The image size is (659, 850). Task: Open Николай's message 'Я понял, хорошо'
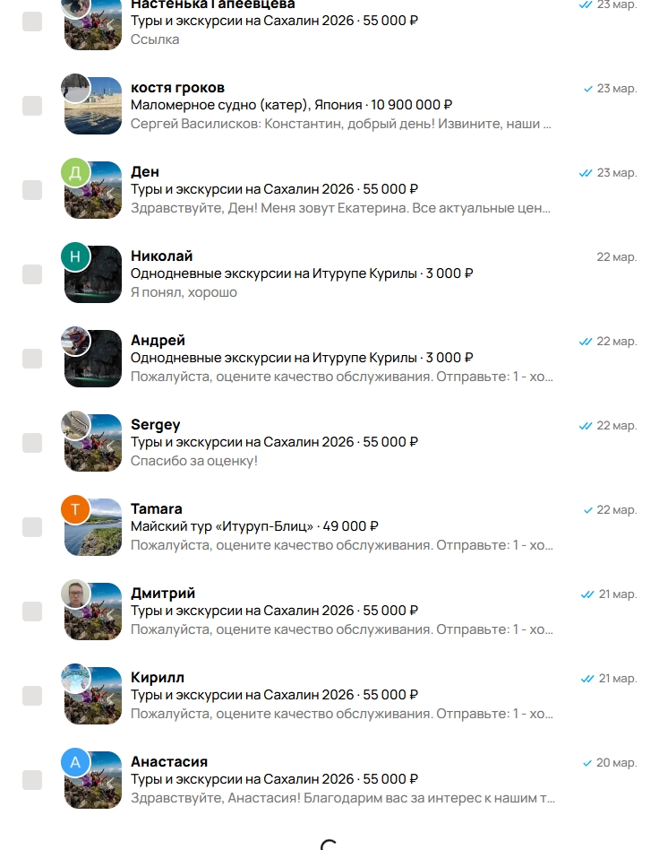coord(184,292)
